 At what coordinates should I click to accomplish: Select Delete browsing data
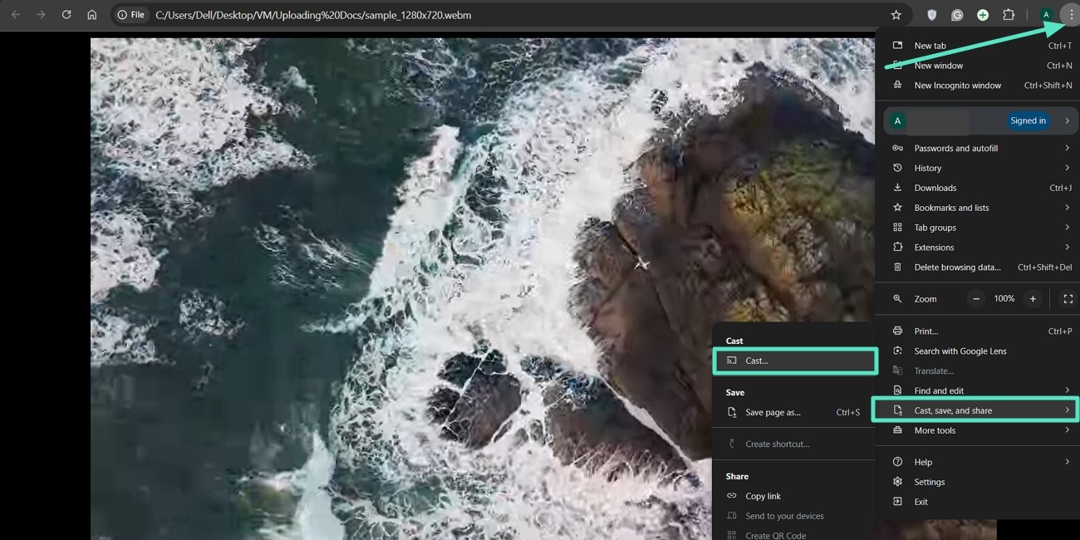click(x=977, y=268)
